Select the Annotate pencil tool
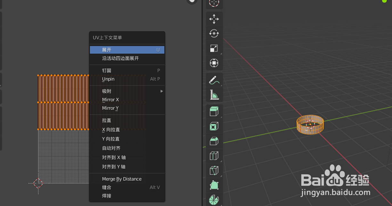This screenshot has width=392, height=206. coord(214,80)
